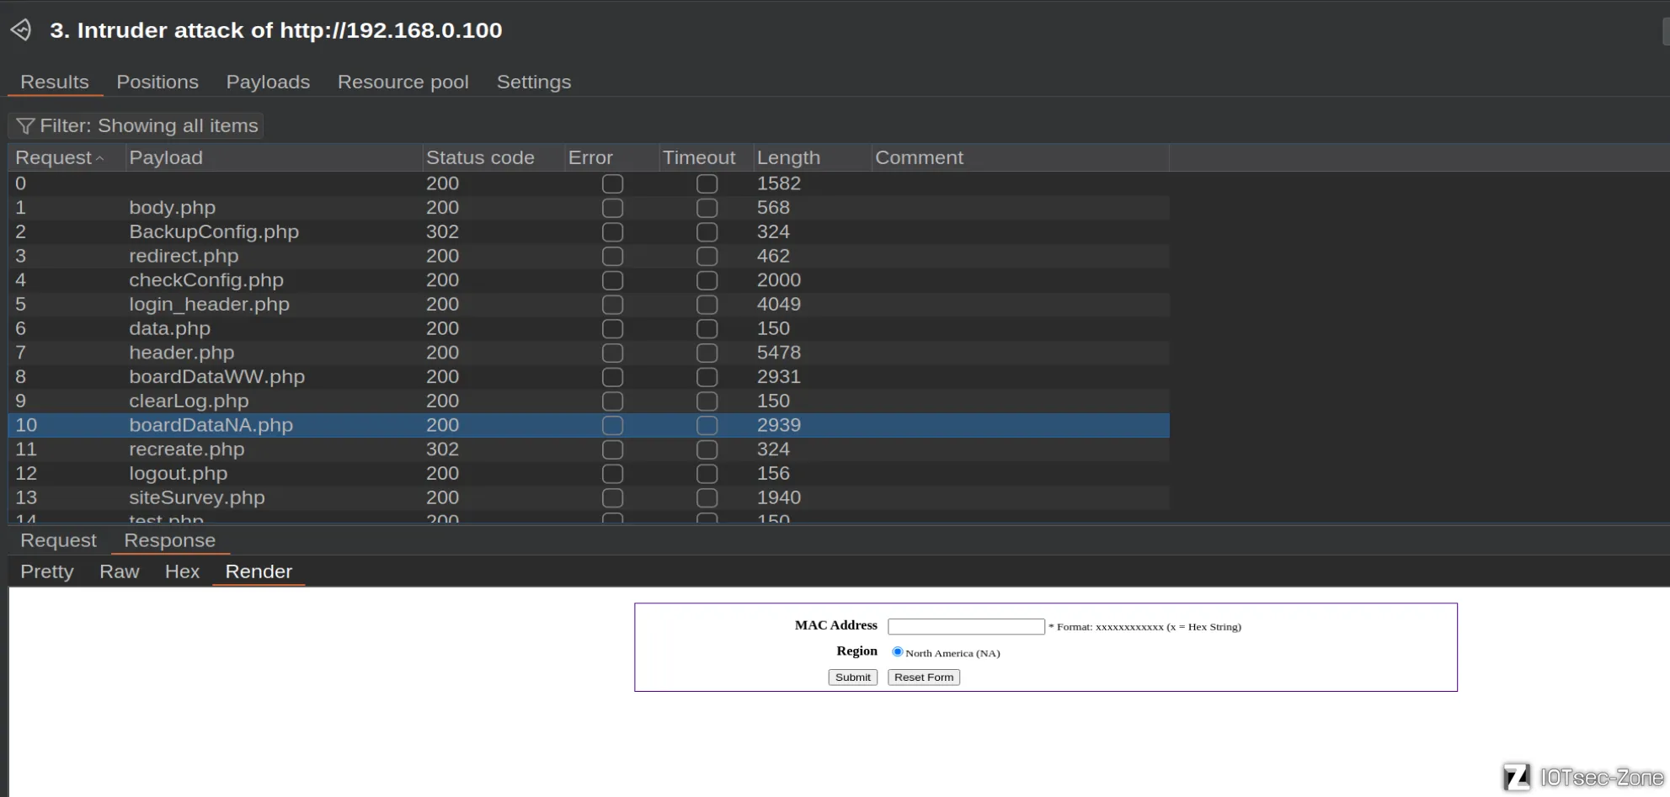Select North America (NA) region radio button
This screenshot has width=1670, height=797.
click(898, 651)
